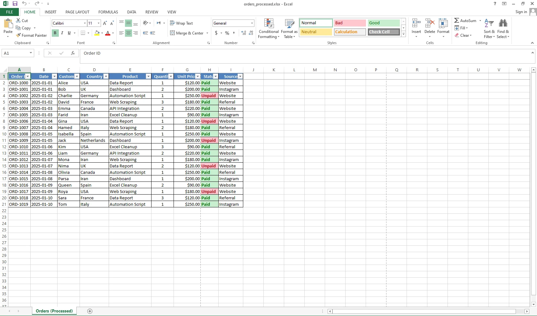Screen dimensions: 537x316
Task: Apply the Good cell style
Action: pos(383,23)
